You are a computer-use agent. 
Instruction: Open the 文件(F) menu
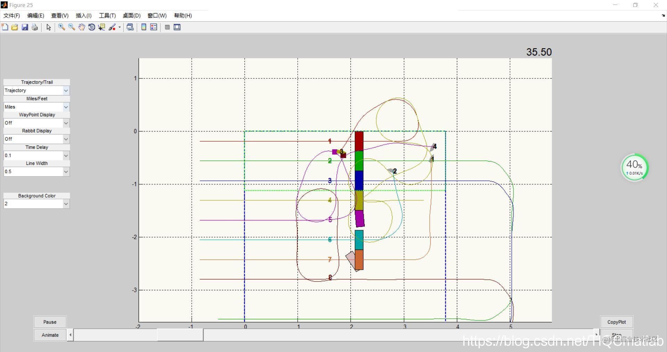pyautogui.click(x=11, y=16)
